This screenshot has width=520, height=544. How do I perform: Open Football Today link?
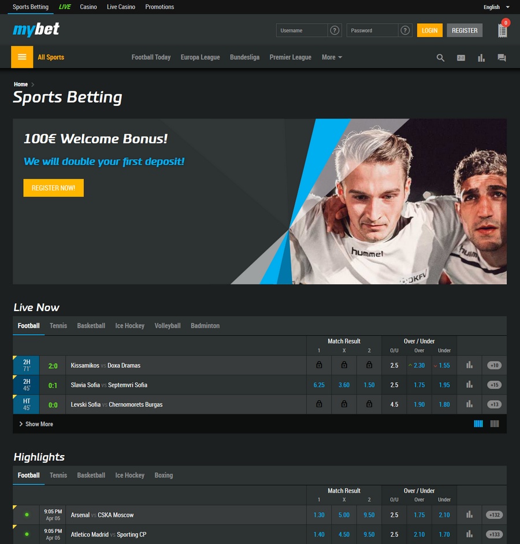(151, 57)
